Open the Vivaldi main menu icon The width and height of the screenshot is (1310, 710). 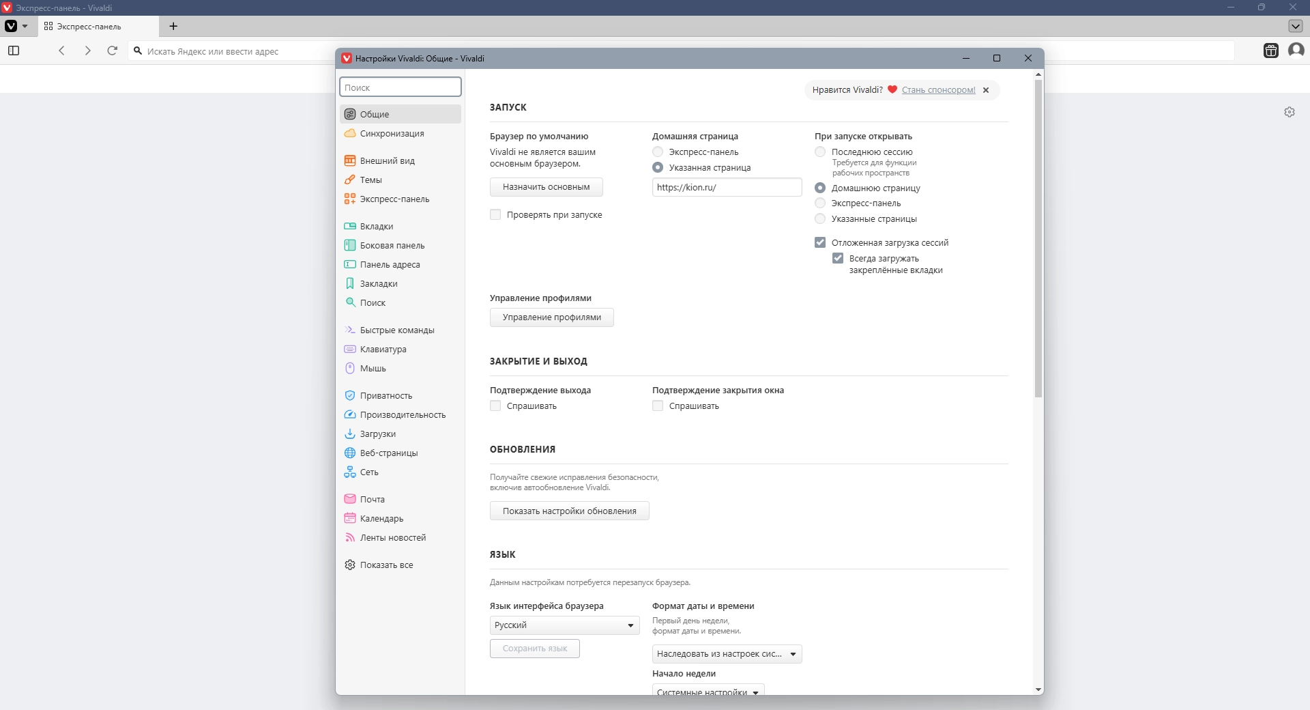(11, 26)
